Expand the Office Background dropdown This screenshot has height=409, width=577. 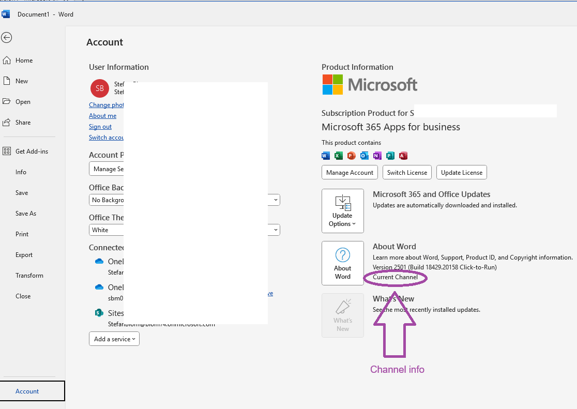(x=275, y=200)
